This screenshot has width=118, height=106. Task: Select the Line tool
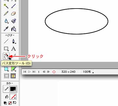pos(6,41)
